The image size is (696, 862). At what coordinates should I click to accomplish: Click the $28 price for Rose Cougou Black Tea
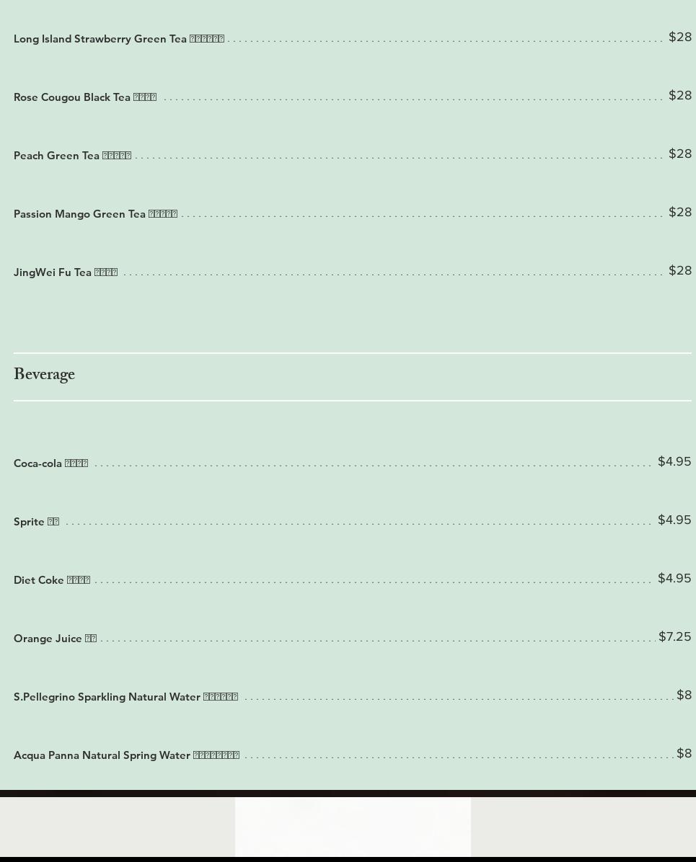680,95
